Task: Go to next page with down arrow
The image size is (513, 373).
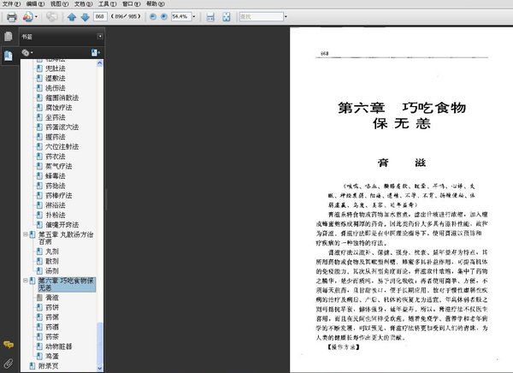Action: click(x=85, y=17)
